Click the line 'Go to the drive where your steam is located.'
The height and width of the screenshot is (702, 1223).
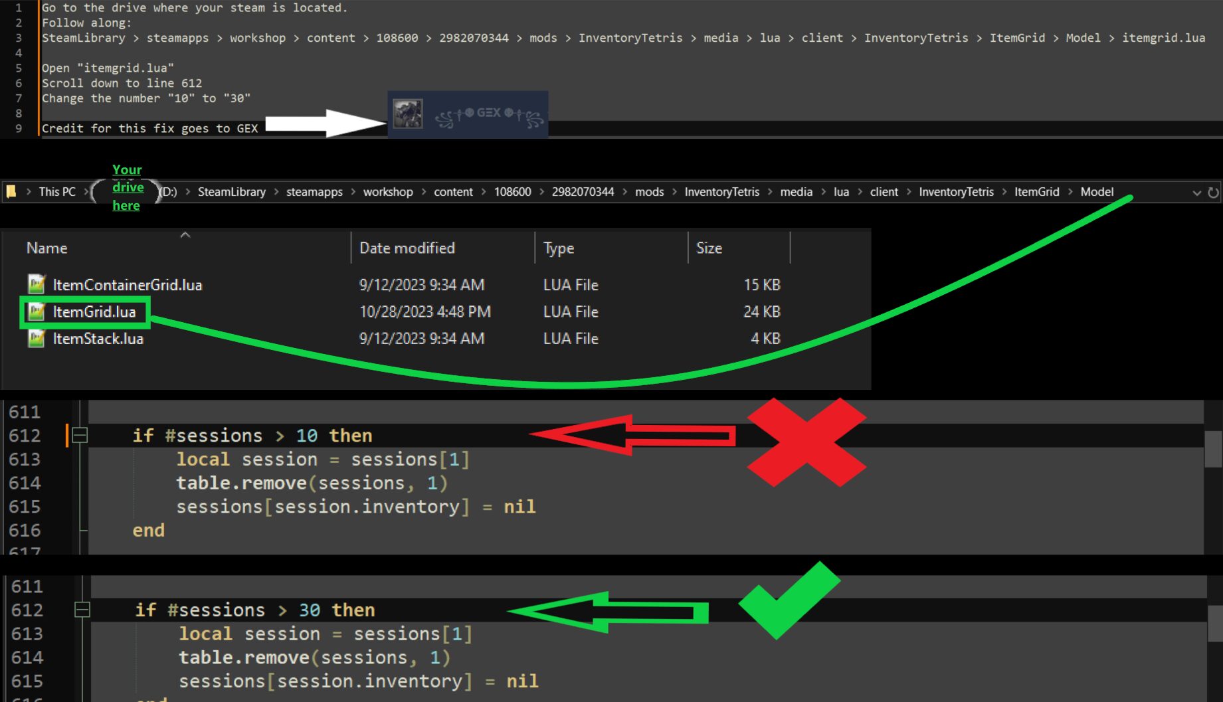tap(195, 8)
